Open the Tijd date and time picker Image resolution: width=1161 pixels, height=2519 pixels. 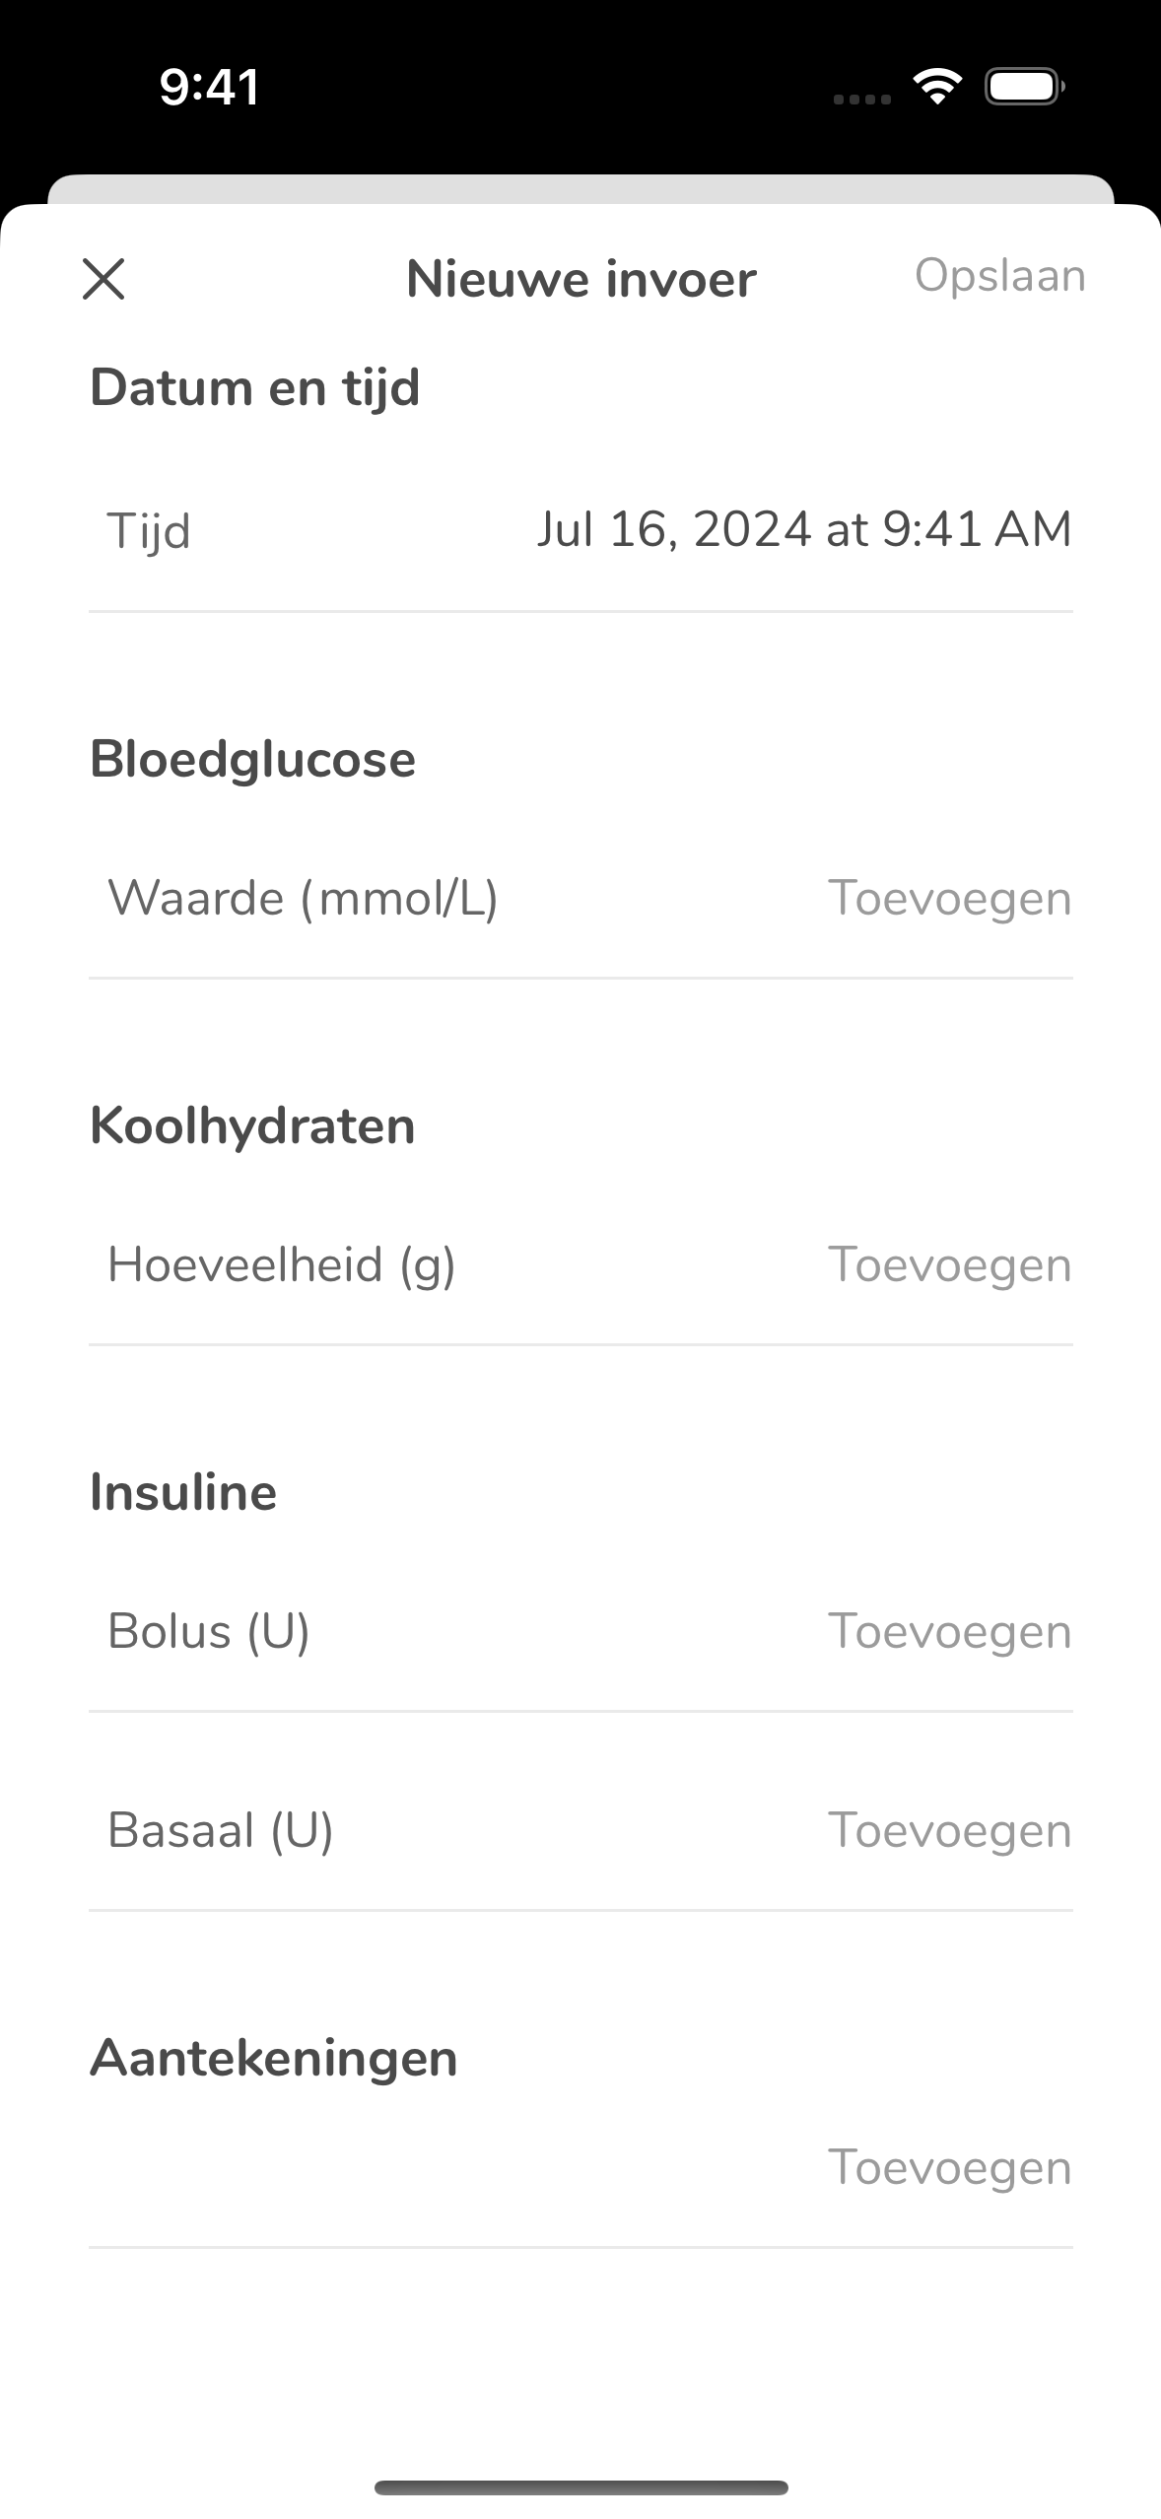click(803, 529)
